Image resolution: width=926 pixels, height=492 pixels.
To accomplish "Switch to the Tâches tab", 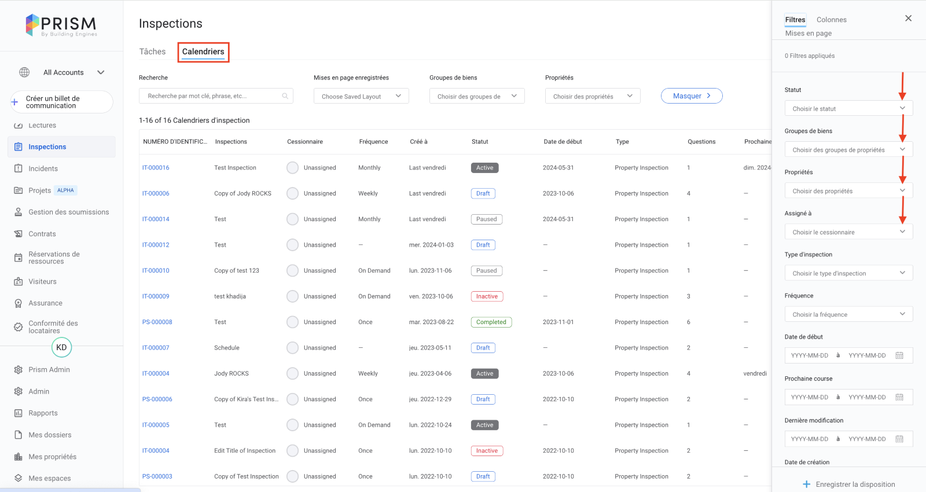I will (152, 52).
